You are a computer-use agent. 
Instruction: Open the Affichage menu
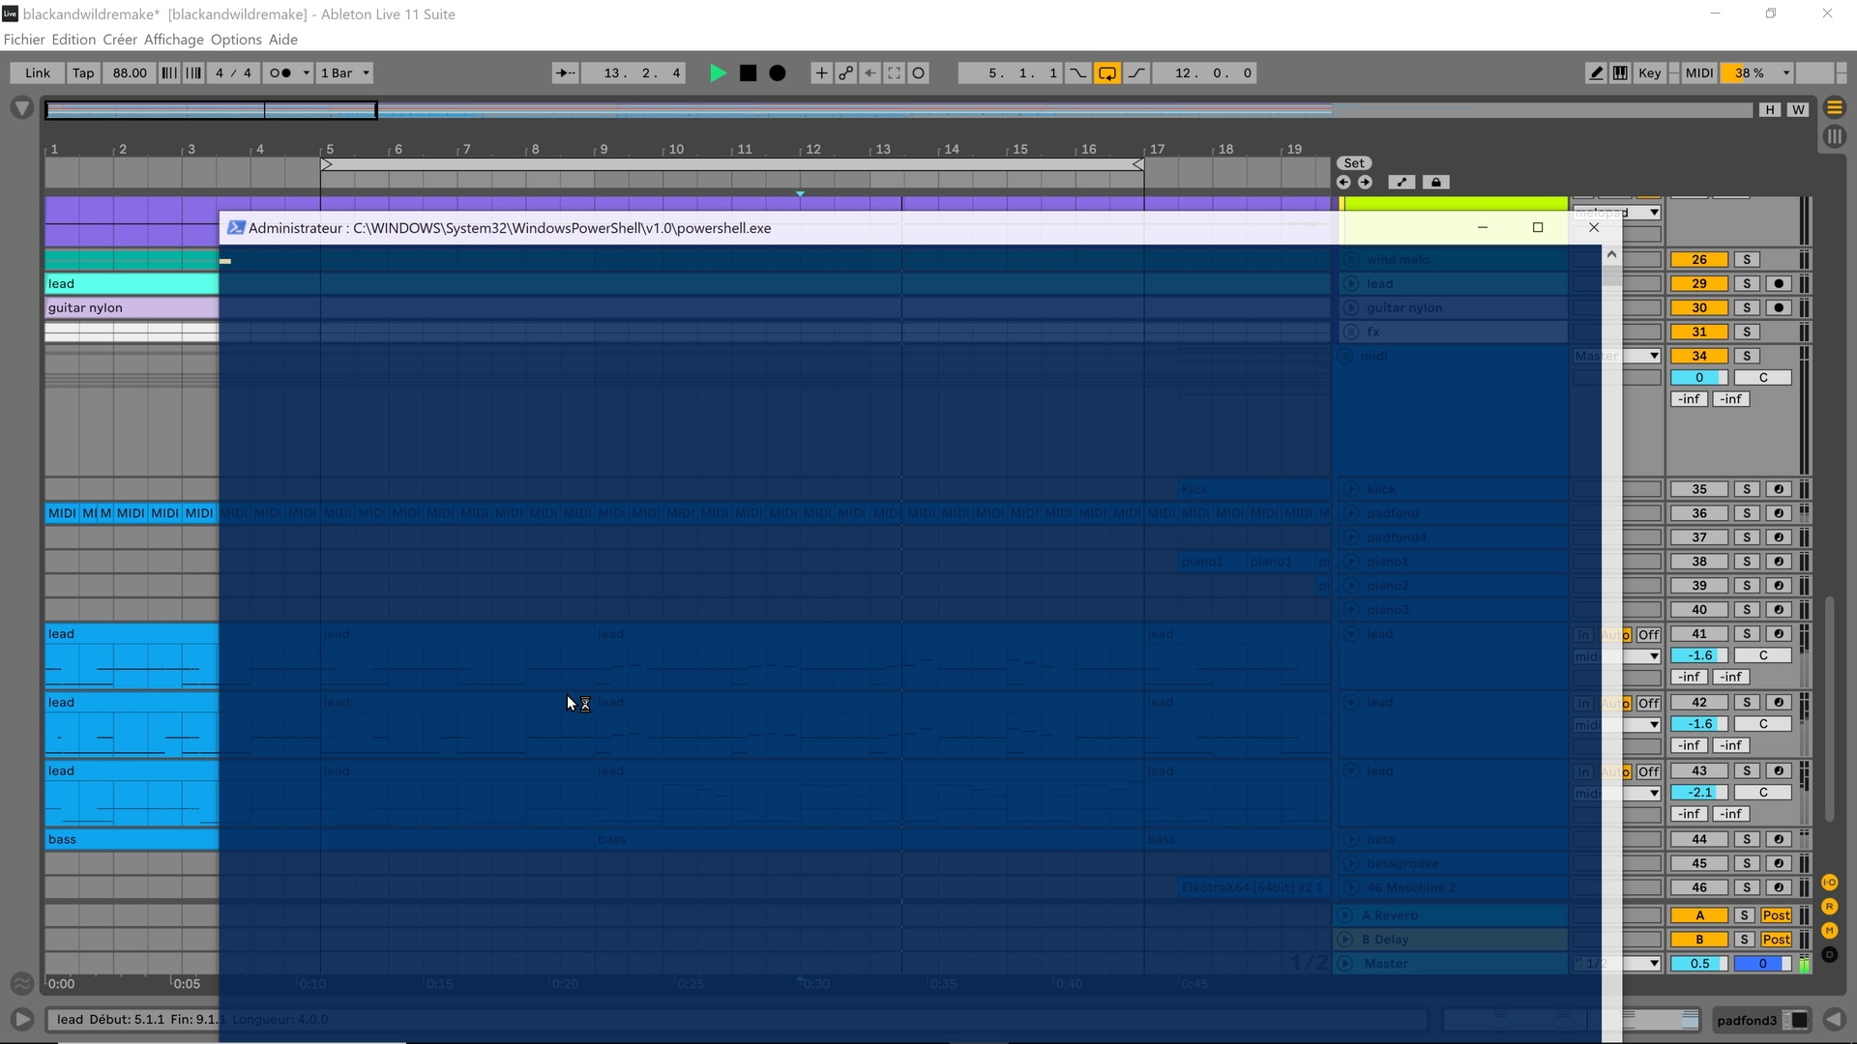click(174, 40)
